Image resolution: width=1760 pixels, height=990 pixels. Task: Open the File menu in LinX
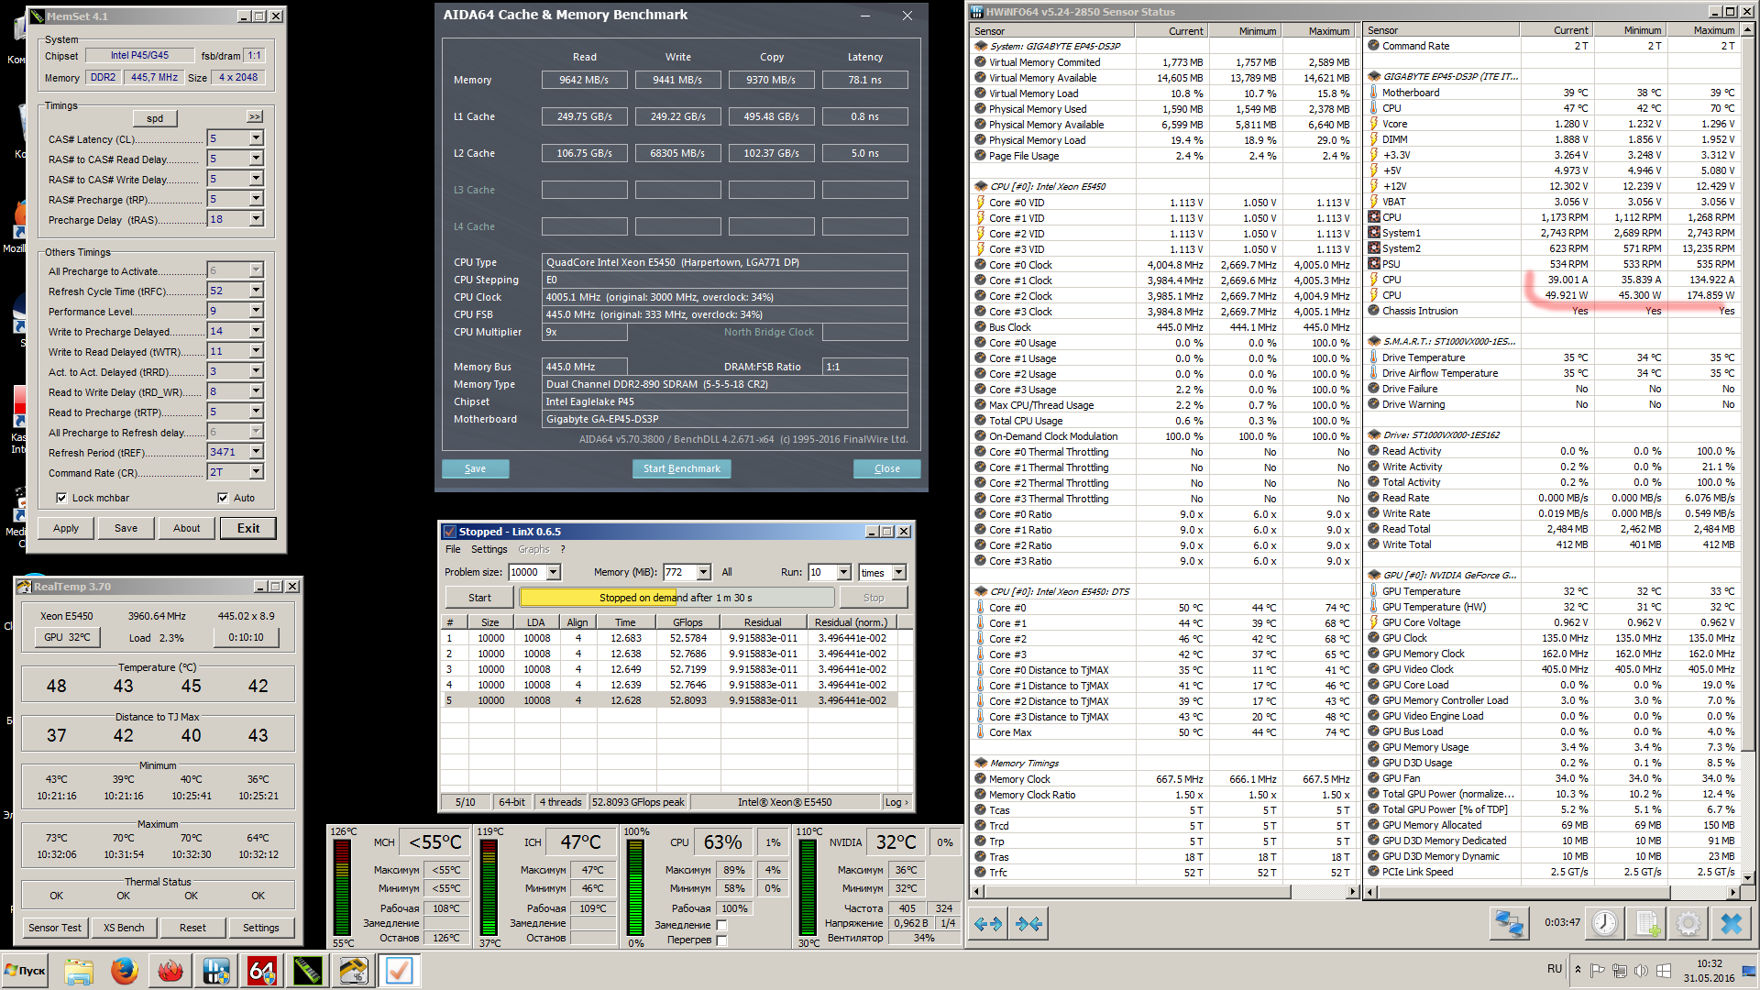(453, 549)
